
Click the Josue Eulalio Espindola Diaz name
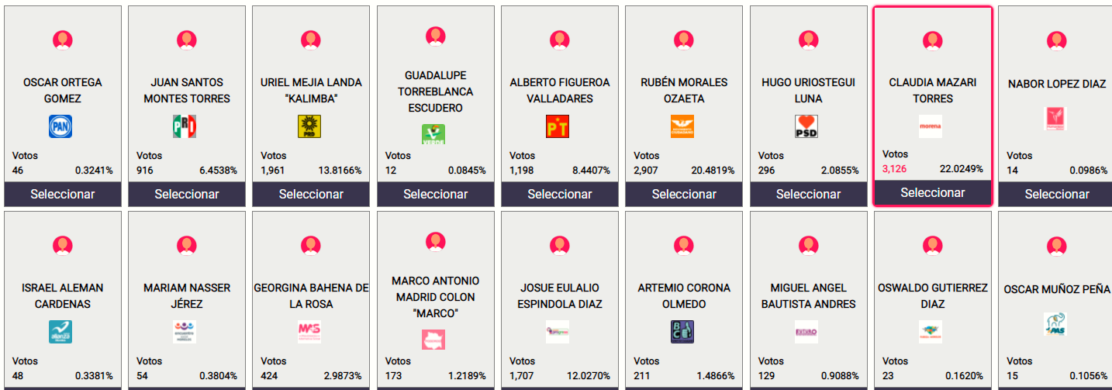click(559, 296)
